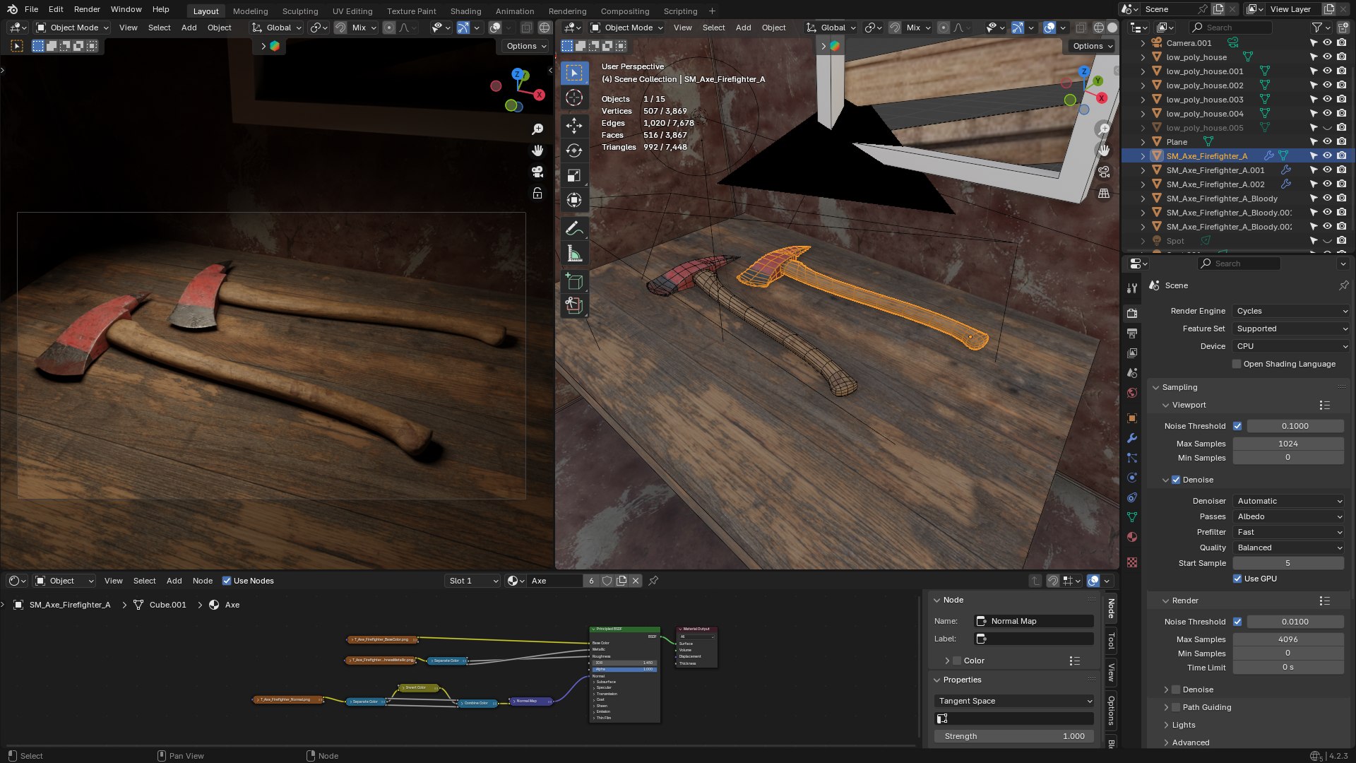Open the Tool properties tab icon

pos(1132,288)
